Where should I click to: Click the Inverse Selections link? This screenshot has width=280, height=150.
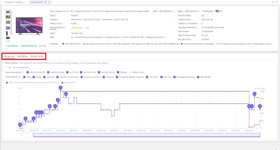click(21, 68)
